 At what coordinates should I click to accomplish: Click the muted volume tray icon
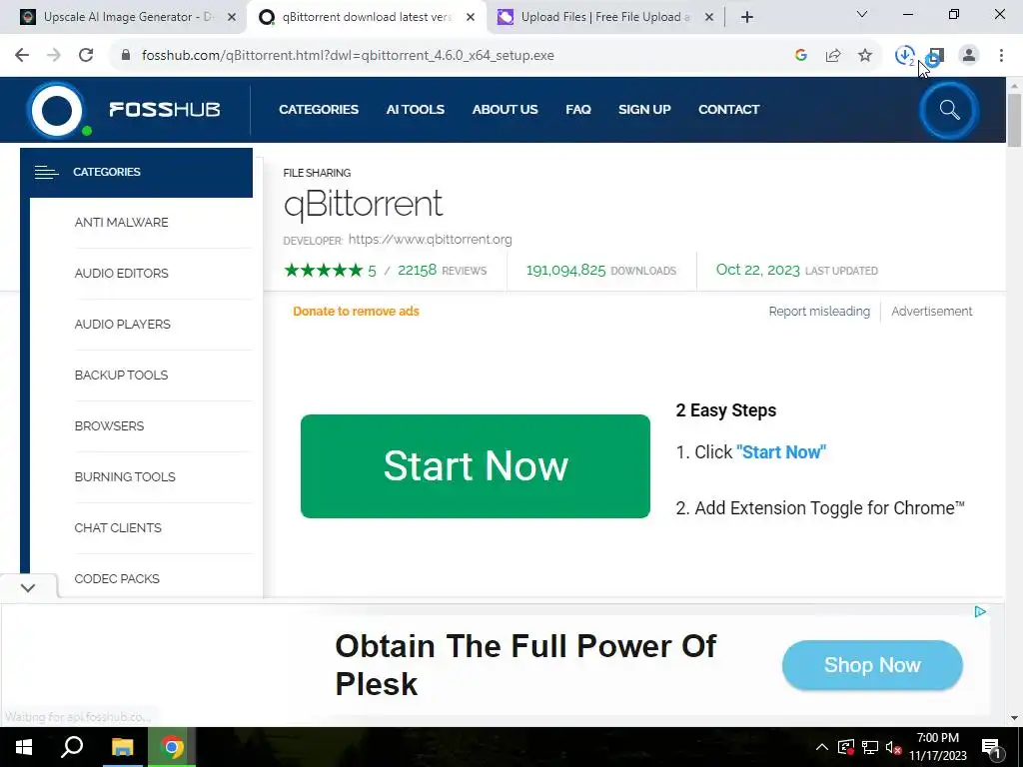(x=894, y=747)
